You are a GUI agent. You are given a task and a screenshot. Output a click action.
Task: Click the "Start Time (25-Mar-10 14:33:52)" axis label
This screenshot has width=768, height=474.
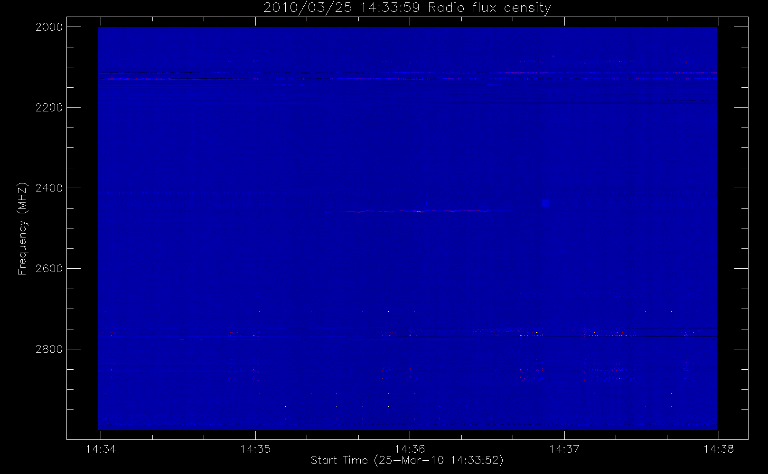407,460
